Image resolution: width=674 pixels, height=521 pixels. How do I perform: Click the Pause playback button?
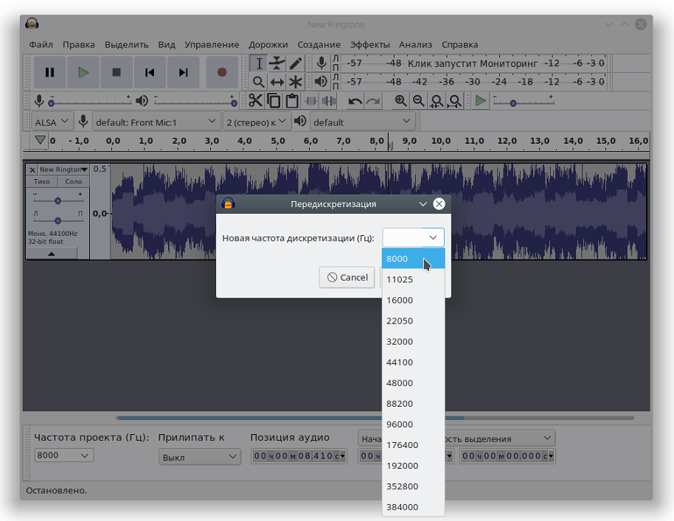click(49, 72)
